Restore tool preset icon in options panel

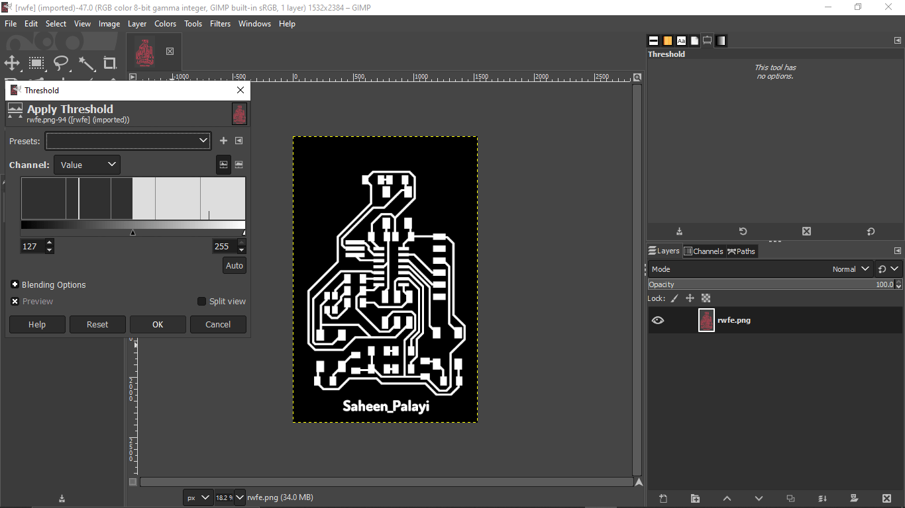(x=743, y=232)
